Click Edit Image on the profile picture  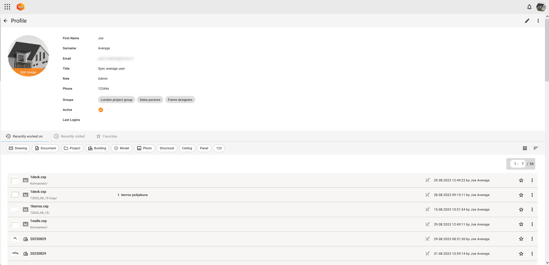28,72
